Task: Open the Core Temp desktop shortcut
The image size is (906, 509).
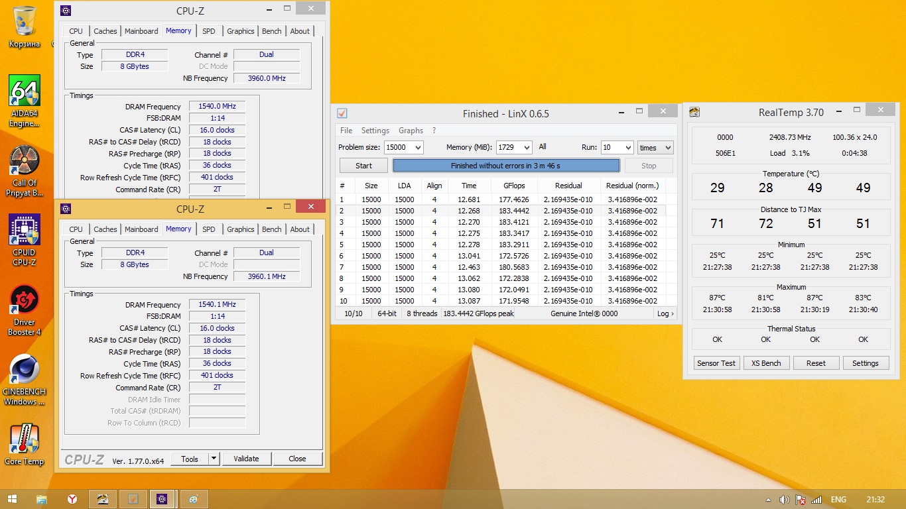Action: pos(25,445)
